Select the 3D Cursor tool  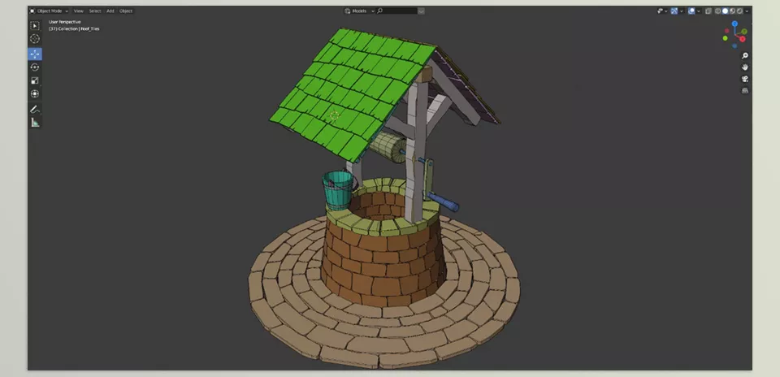pyautogui.click(x=35, y=39)
